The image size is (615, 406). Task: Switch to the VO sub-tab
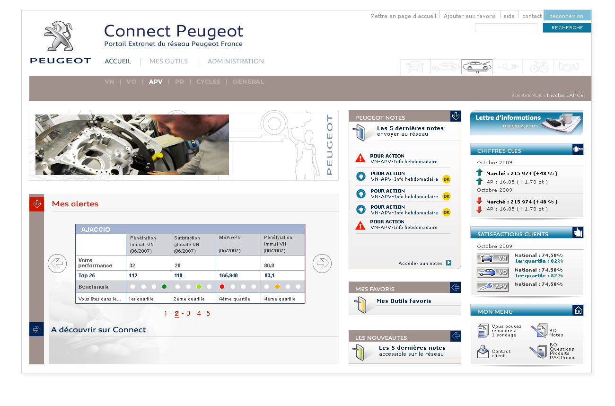[132, 81]
